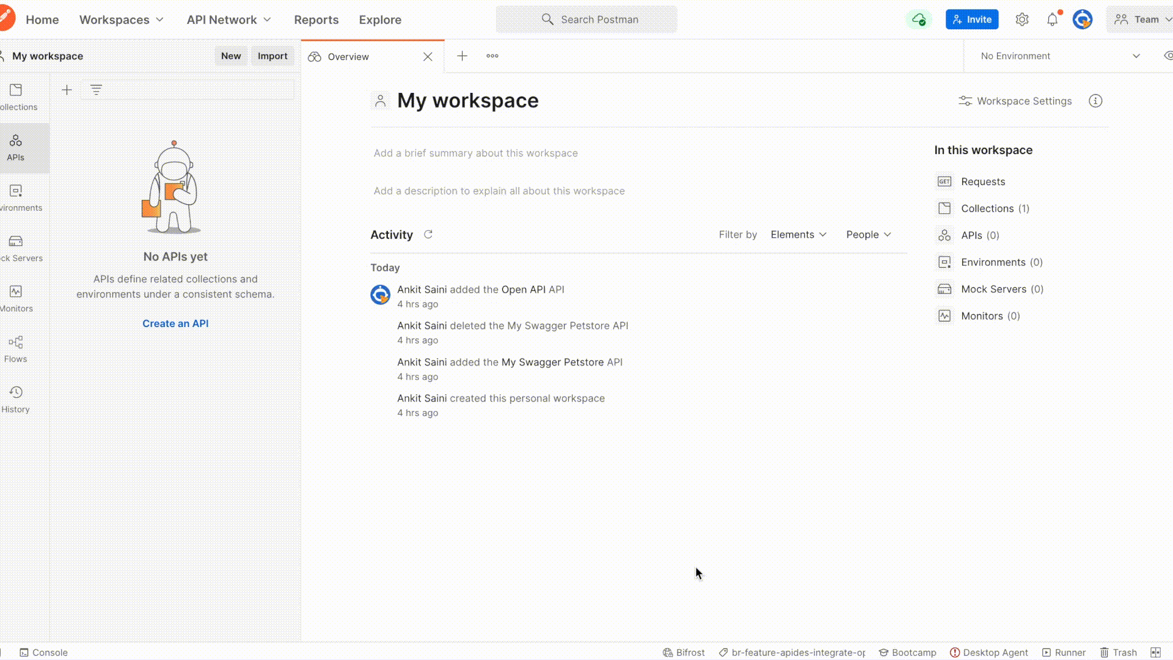Screen dimensions: 1173x660
Task: Click the Workspace Settings icon
Action: coord(965,100)
